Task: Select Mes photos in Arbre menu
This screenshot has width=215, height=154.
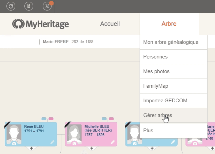Action: [x=174, y=71]
